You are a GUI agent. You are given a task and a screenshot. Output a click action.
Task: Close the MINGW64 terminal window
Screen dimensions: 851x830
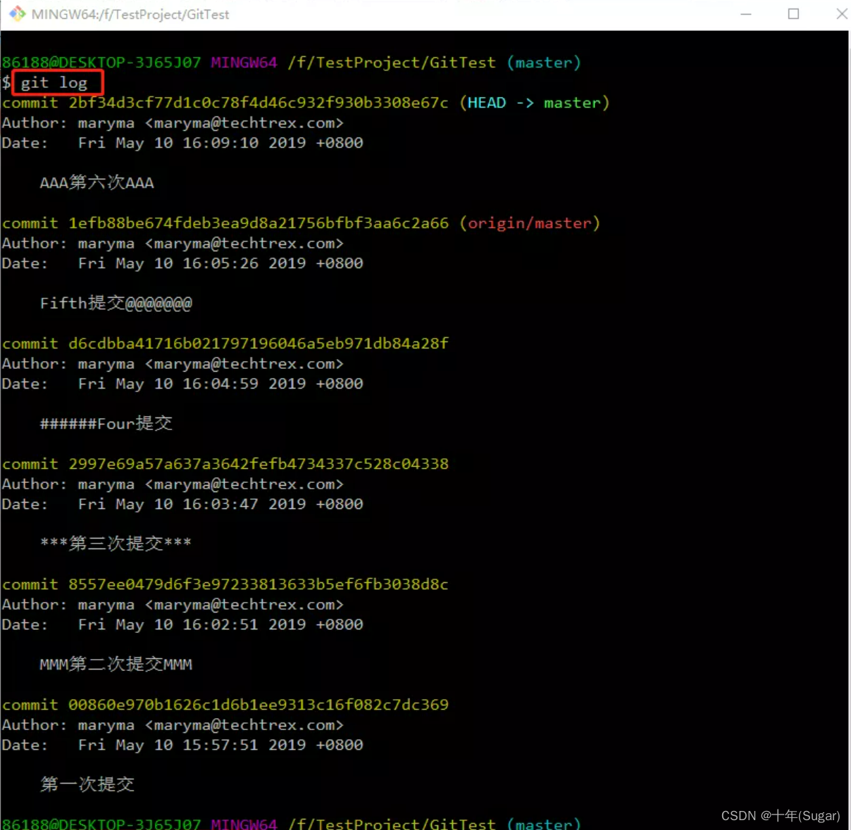[841, 14]
